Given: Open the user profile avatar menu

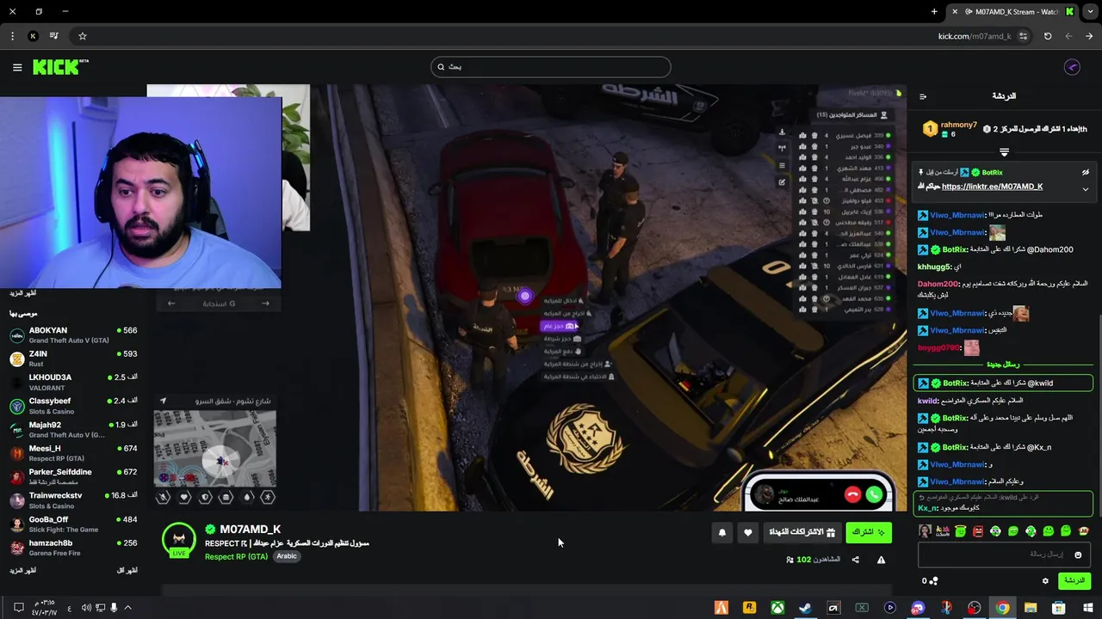Looking at the screenshot, I should [x=1072, y=67].
